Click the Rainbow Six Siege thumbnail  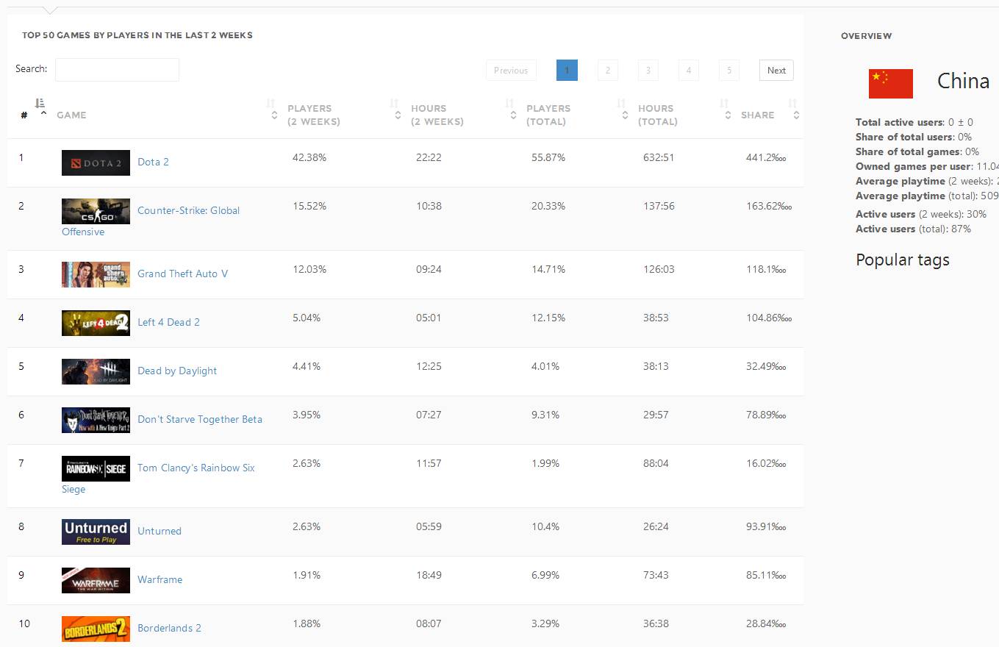(96, 468)
